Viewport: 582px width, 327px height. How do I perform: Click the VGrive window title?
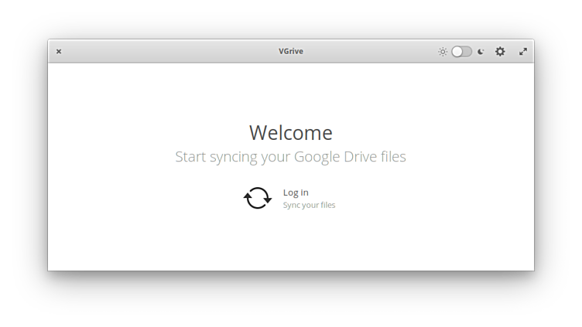(291, 52)
